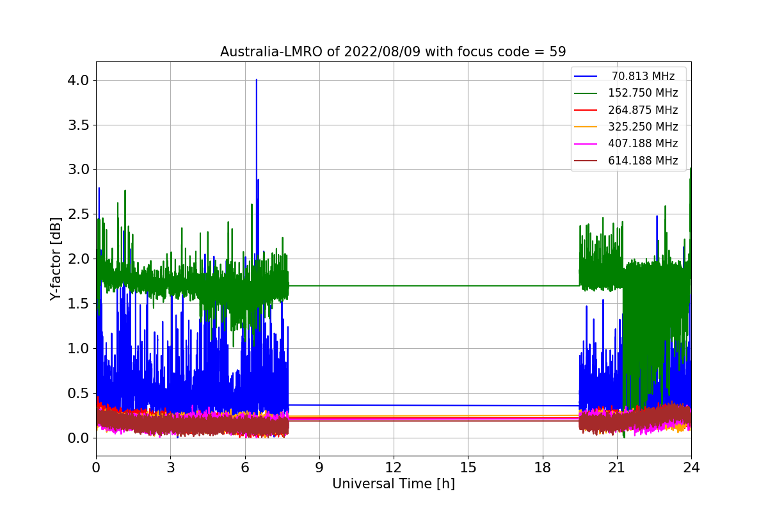Screen dimensions: 768x512
Task: Click the 0.5 tick on the y-axis
Action: coord(79,394)
